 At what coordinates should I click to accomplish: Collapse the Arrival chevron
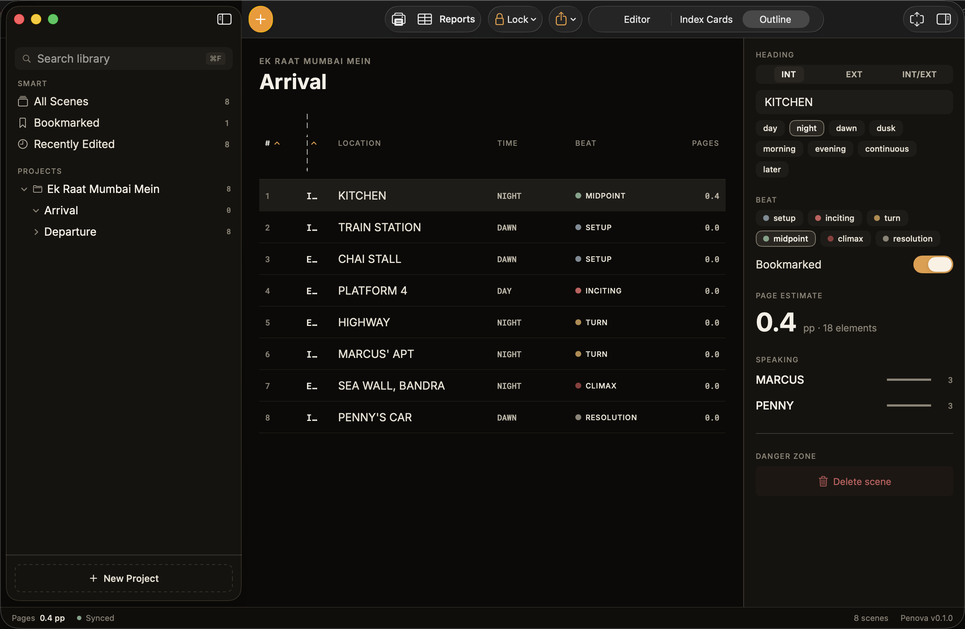pyautogui.click(x=36, y=210)
